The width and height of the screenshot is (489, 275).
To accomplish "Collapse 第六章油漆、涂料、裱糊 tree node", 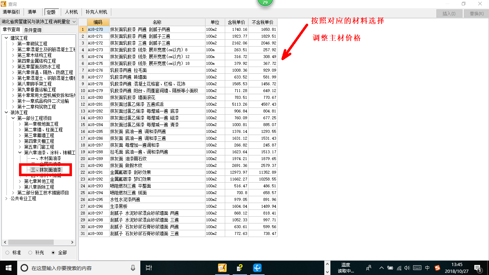I will click(20, 153).
